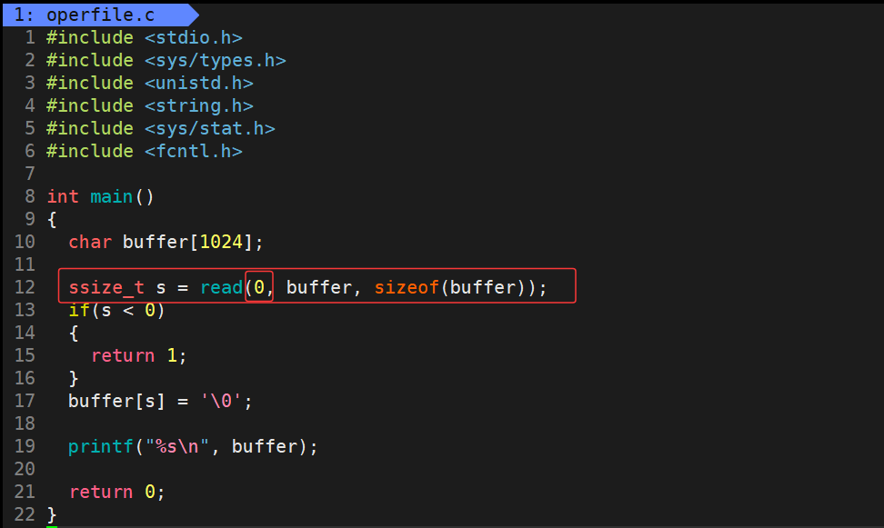Click line number 22 in the gutter
Viewport: 884px width, 528px height.
click(25, 514)
